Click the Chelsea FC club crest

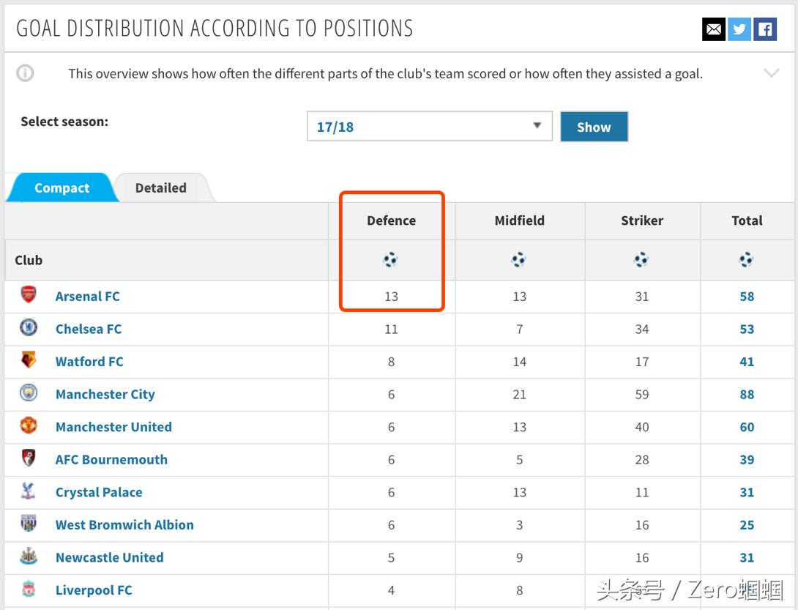click(29, 328)
